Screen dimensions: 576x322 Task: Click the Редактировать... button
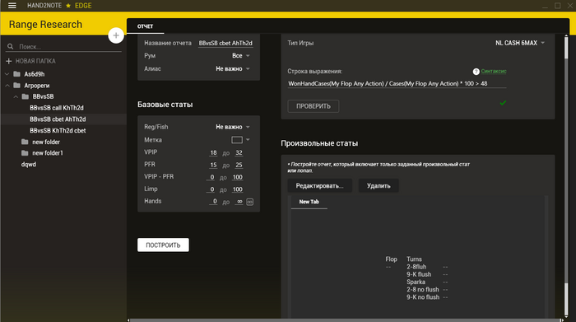(319, 185)
